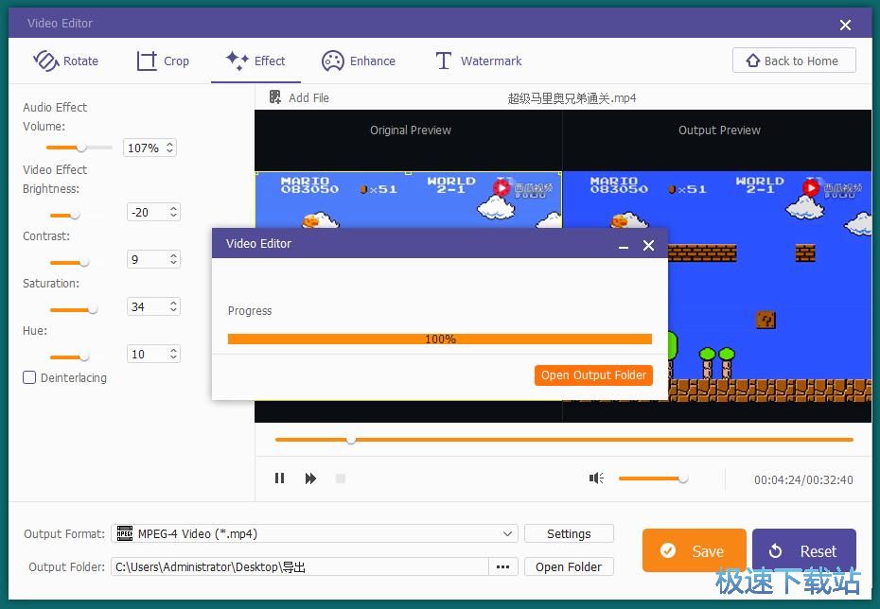880x609 pixels.
Task: Click the Back to Home button
Action: 794,61
